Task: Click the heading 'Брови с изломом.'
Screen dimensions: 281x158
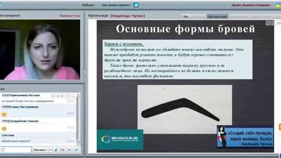Action: tap(124, 44)
